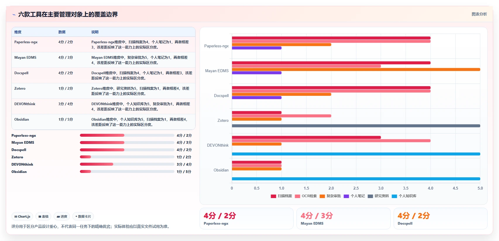Select the 表格 chip
This screenshot has width=499, height=241.
coord(43,216)
